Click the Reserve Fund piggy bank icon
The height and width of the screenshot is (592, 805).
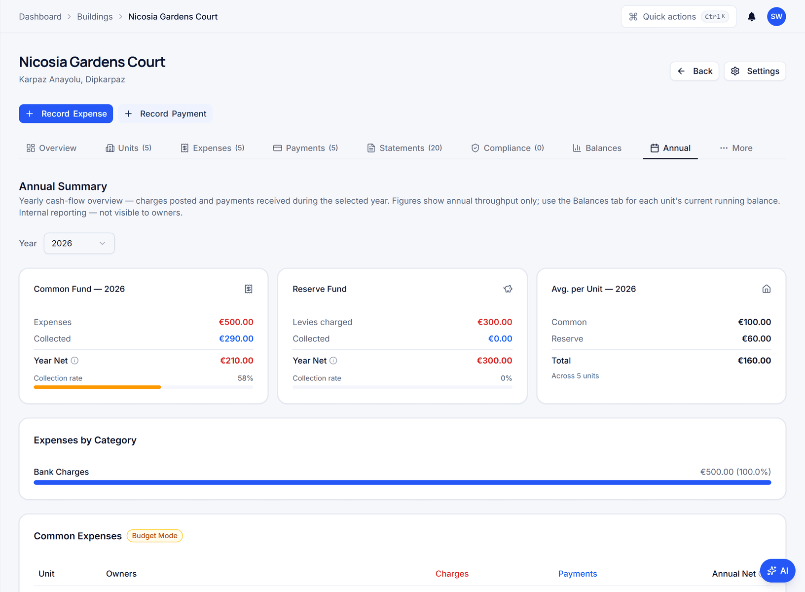coord(508,289)
